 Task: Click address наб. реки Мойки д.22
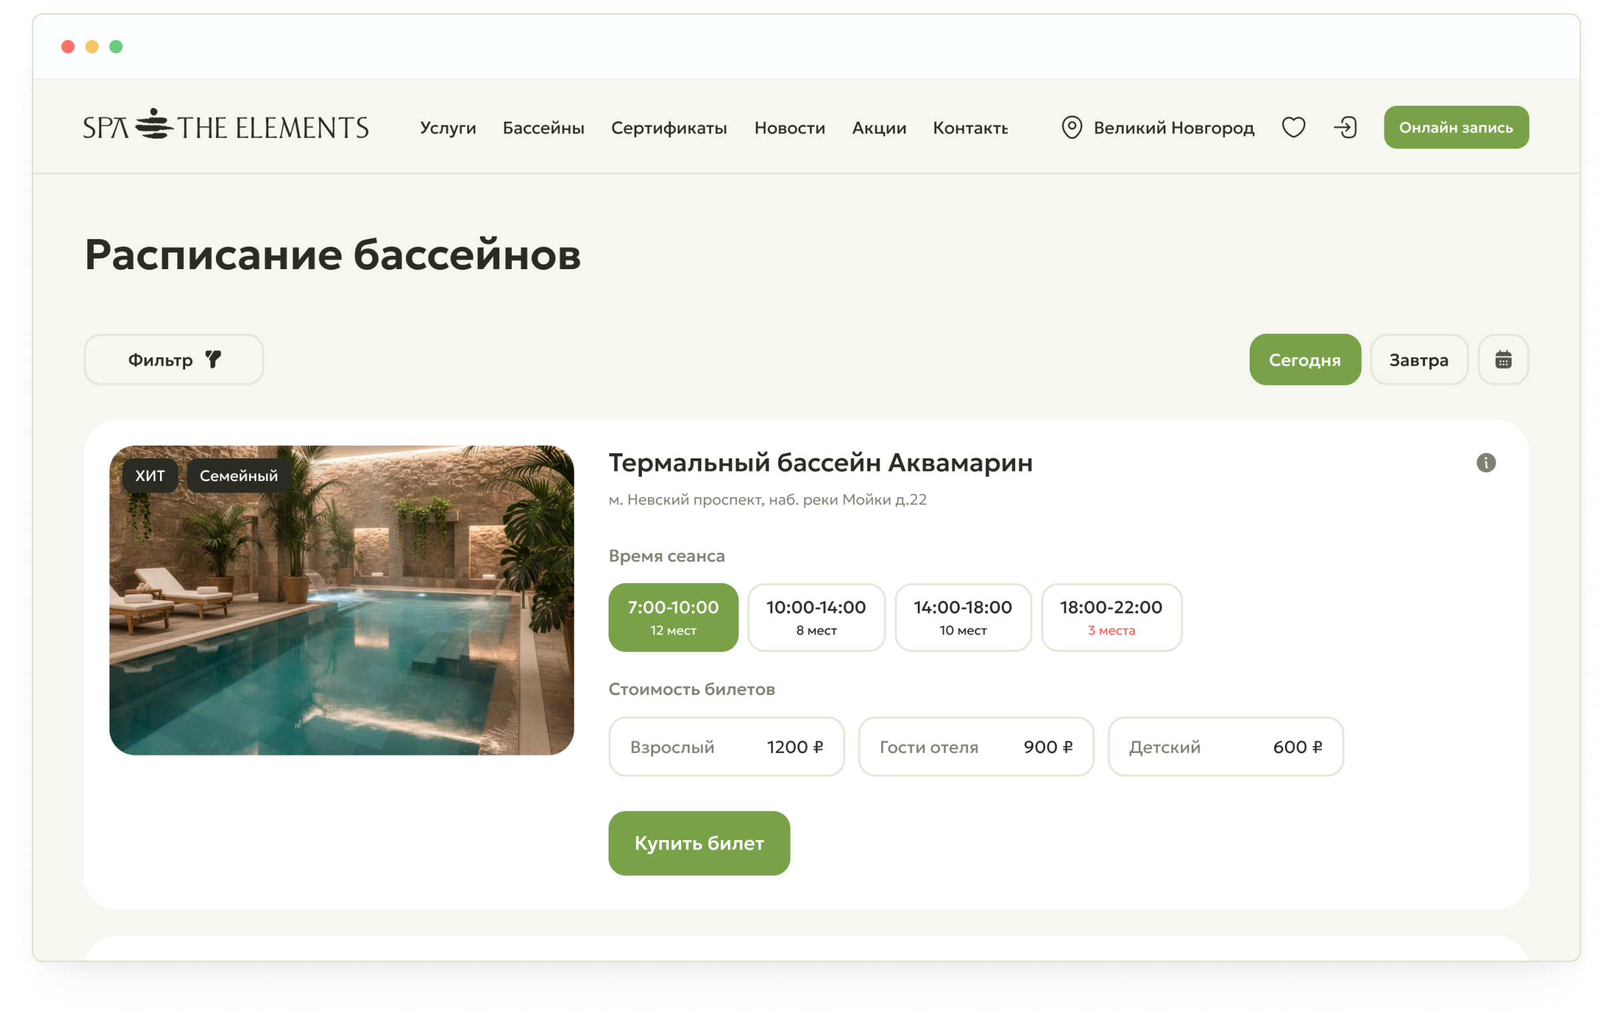tap(847, 500)
